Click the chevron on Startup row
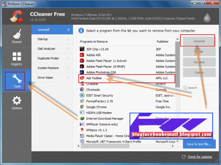The image size is (221, 165). 68,39
